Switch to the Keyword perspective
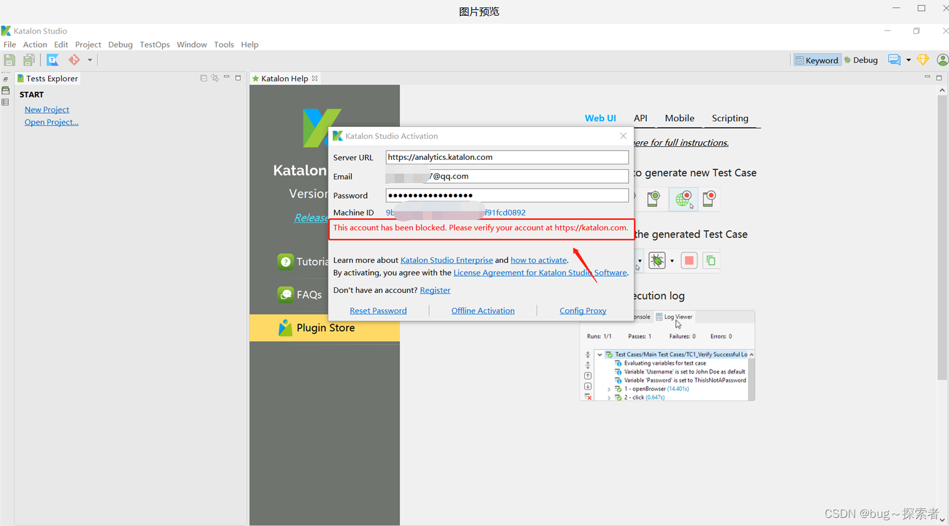The height and width of the screenshot is (526, 949). pos(817,60)
